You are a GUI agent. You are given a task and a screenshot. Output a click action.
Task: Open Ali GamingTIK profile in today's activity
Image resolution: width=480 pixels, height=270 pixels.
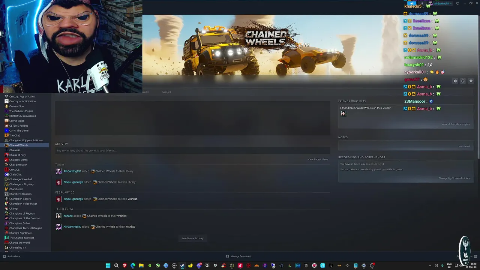coord(72,171)
